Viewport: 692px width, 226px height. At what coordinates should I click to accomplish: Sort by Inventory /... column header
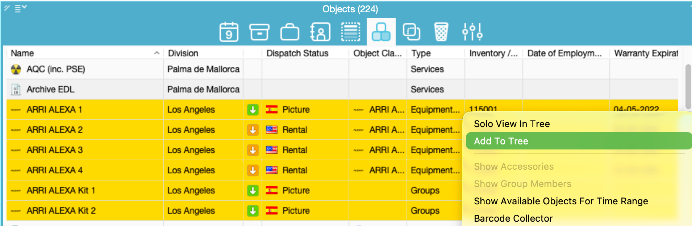click(x=493, y=53)
